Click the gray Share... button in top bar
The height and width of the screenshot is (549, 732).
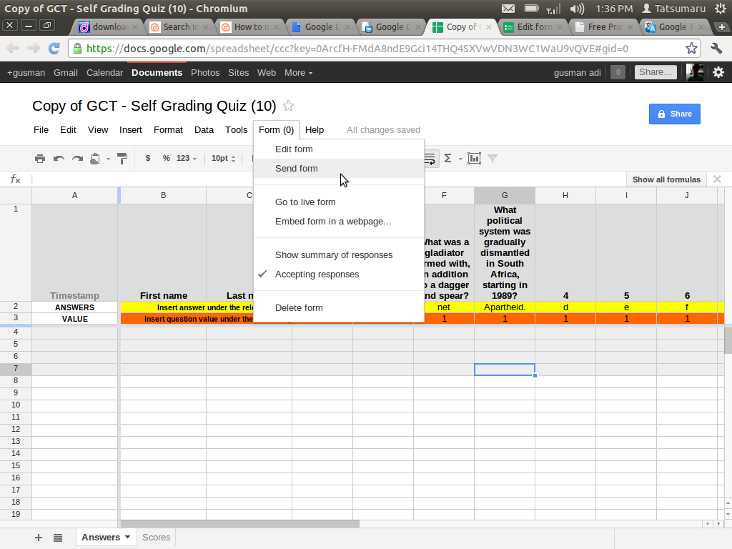656,72
